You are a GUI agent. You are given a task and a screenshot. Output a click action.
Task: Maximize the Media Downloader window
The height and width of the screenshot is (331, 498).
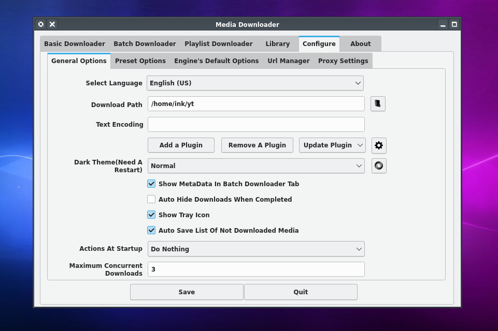(454, 24)
